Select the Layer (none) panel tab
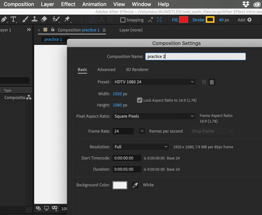This screenshot has width=262, height=215. pyautogui.click(x=131, y=30)
